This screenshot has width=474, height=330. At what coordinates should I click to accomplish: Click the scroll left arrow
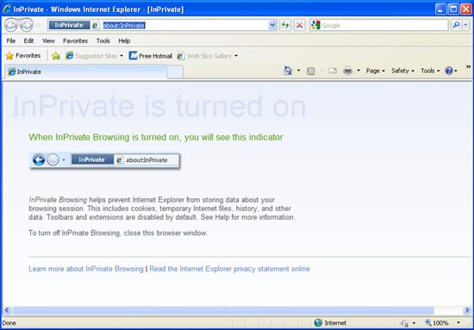pos(7,310)
